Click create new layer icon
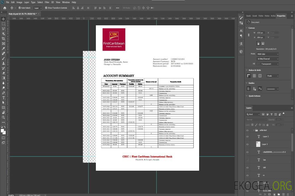The height and width of the screenshot is (196, 295). point(283,194)
